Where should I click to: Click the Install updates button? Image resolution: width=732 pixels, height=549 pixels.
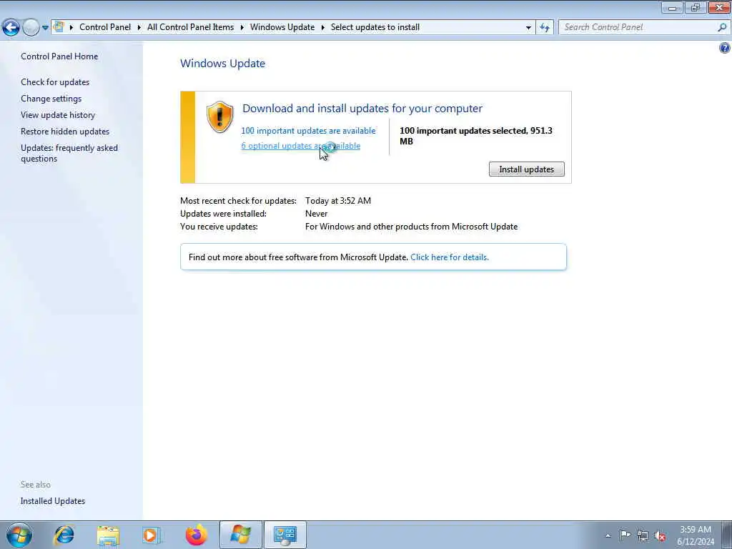(527, 169)
